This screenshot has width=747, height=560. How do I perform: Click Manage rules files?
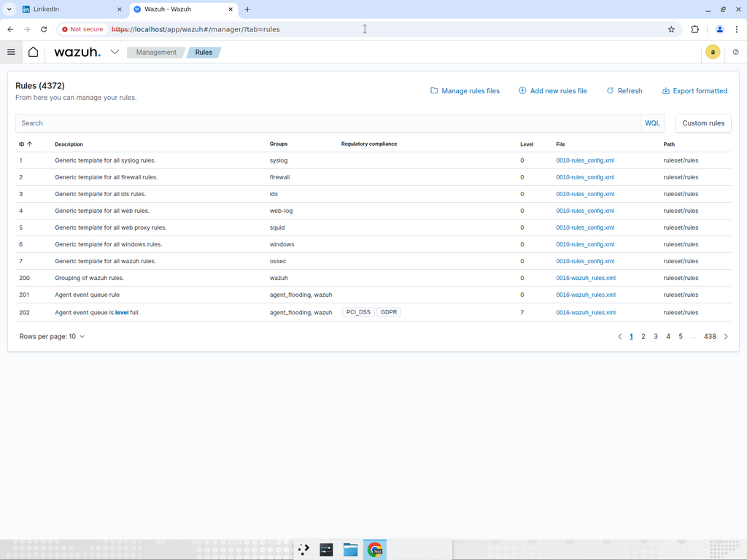(x=465, y=91)
